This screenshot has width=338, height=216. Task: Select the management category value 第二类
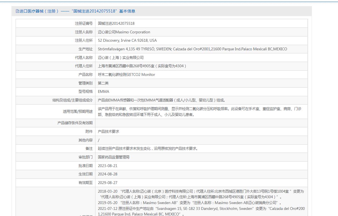tap(103, 83)
